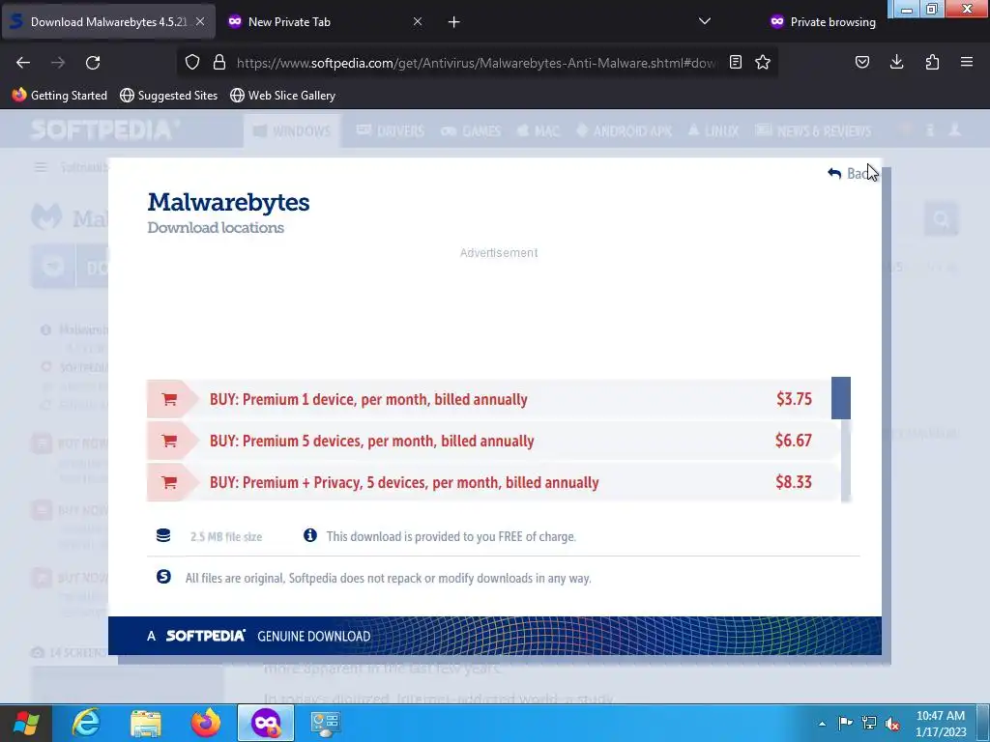Open the LINUX category on Softpedia
Image resolution: width=990 pixels, height=742 pixels.
point(713,131)
